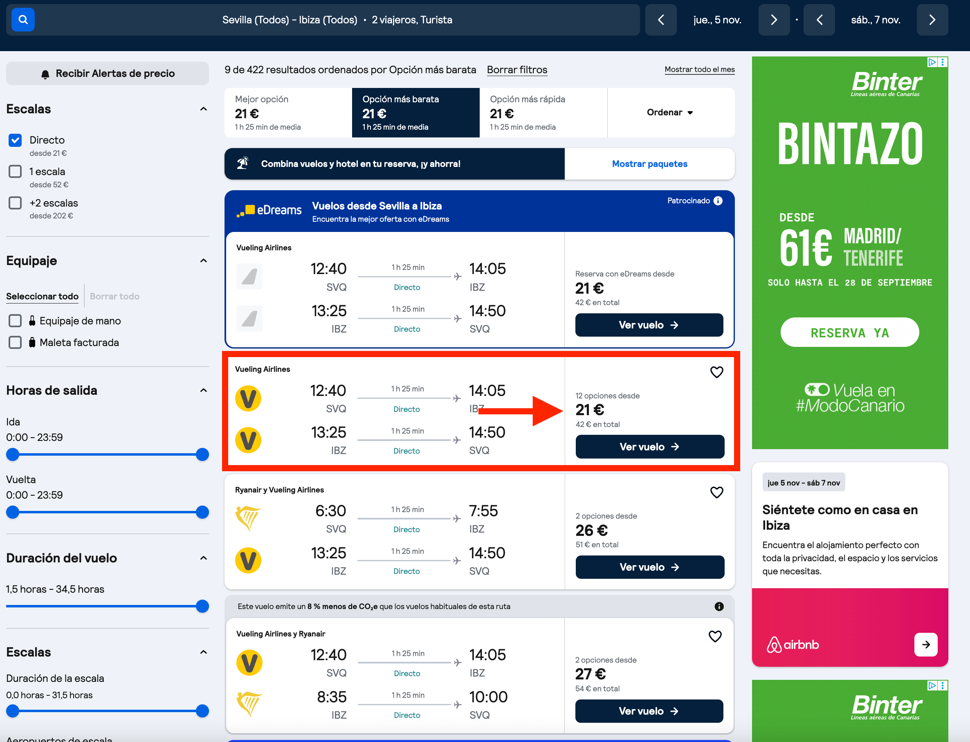Switch to the Opción más rápida tab

pyautogui.click(x=543, y=112)
